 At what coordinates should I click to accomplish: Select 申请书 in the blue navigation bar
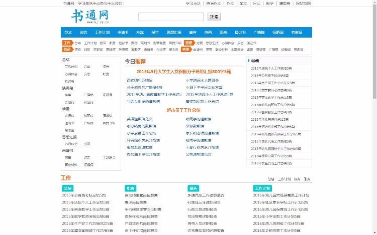[123, 33]
